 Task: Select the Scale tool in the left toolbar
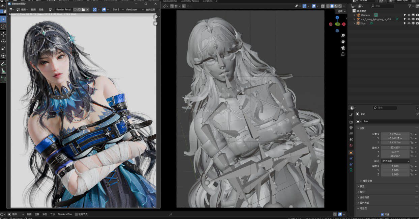coord(3,48)
